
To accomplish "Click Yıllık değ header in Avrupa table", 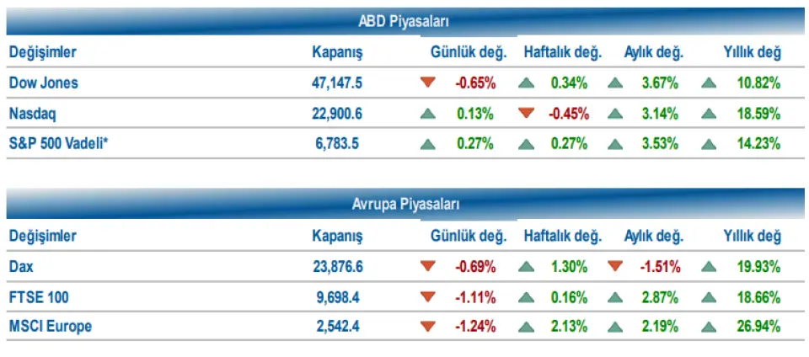I will tap(753, 236).
